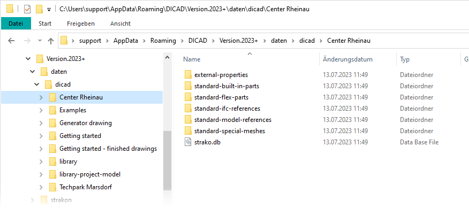This screenshot has height=208, width=469.
Task: Open the recent locations dropdown arrow
Action: click(40, 41)
